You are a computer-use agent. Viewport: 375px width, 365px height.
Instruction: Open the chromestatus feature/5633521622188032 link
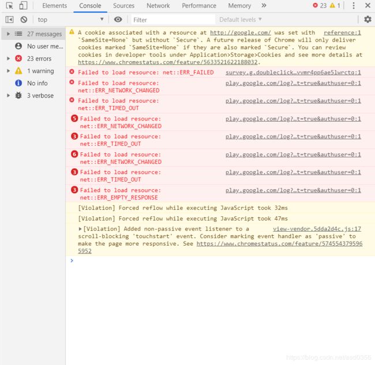point(168,62)
